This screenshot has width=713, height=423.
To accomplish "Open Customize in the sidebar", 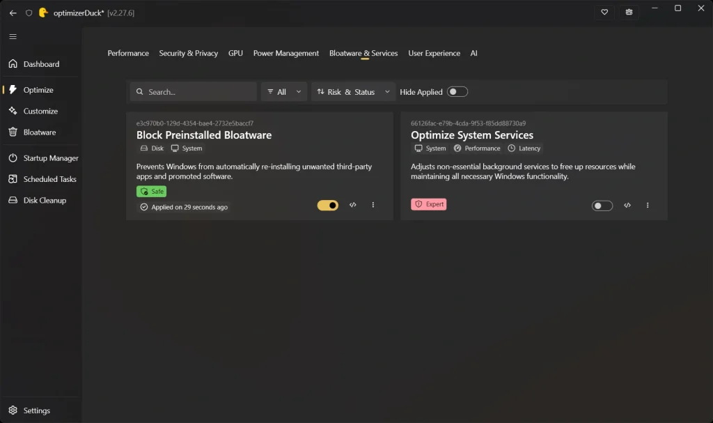I will point(41,111).
